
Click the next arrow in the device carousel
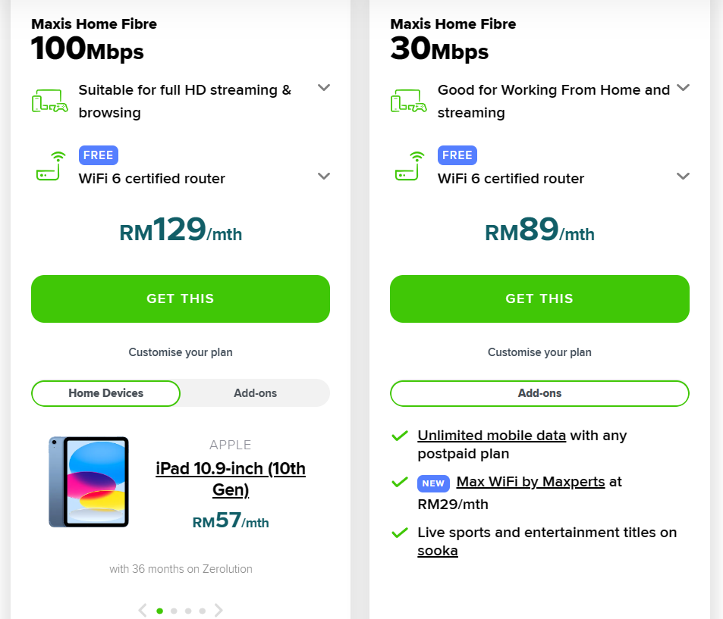pyautogui.click(x=219, y=610)
